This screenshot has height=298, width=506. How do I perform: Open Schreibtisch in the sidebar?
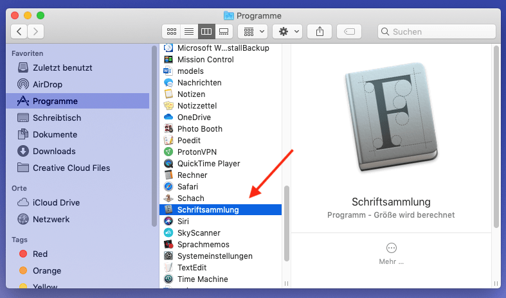point(77,118)
